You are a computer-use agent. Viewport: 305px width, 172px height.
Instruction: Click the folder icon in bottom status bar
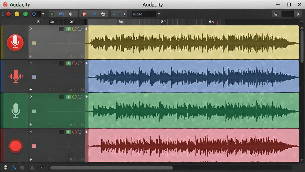click(22, 168)
